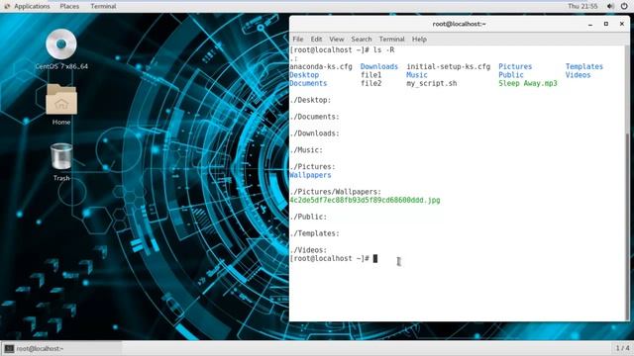Viewport: 634px width, 356px height.
Task: Select root@localhost taskbar window button
Action: pyautogui.click(x=61, y=348)
